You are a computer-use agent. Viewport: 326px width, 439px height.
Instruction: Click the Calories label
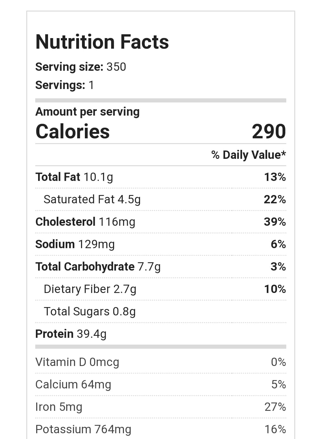pos(73,131)
